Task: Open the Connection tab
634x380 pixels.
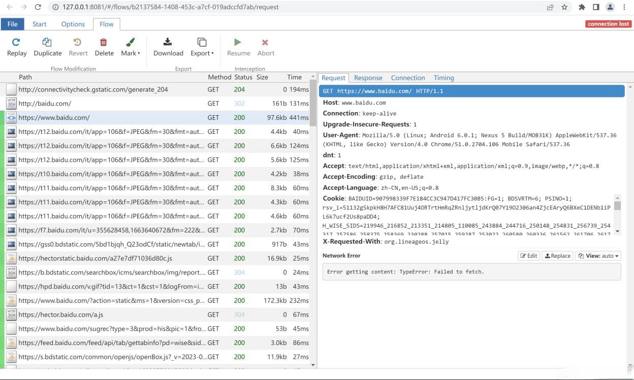Action: coord(408,78)
